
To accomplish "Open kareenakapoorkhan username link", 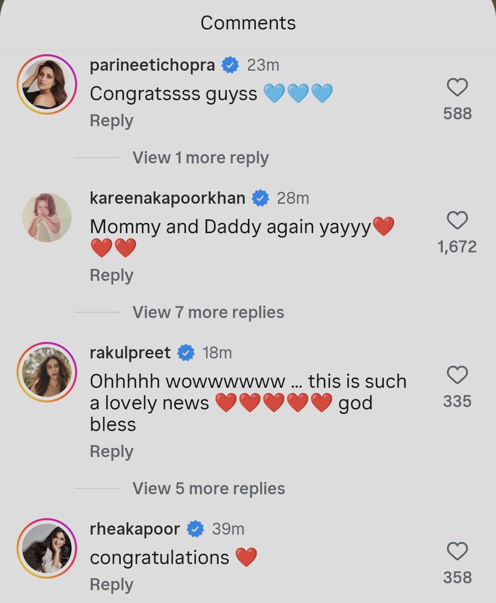I will coord(168,198).
